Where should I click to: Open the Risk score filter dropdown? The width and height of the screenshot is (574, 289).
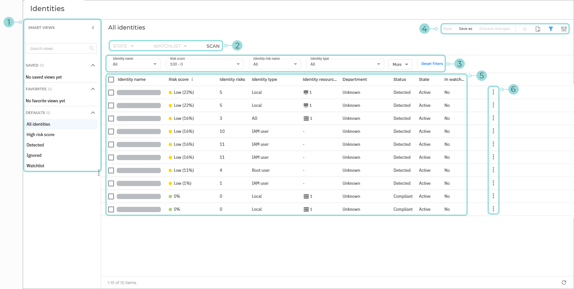coord(204,64)
